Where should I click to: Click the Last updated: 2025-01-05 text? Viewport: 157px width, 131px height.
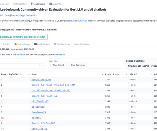pos(23,49)
